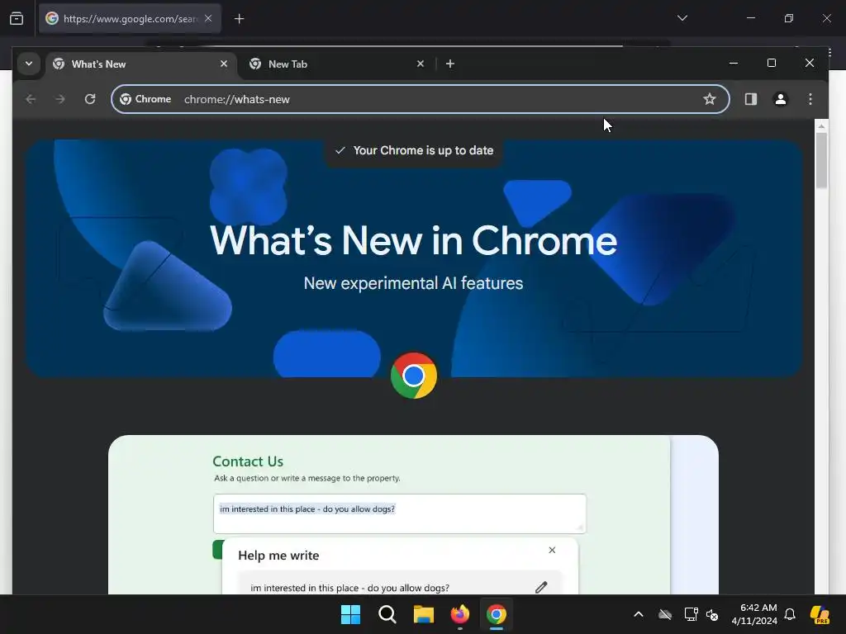The width and height of the screenshot is (846, 634).
Task: Click muted volume tray icon
Action: [712, 614]
